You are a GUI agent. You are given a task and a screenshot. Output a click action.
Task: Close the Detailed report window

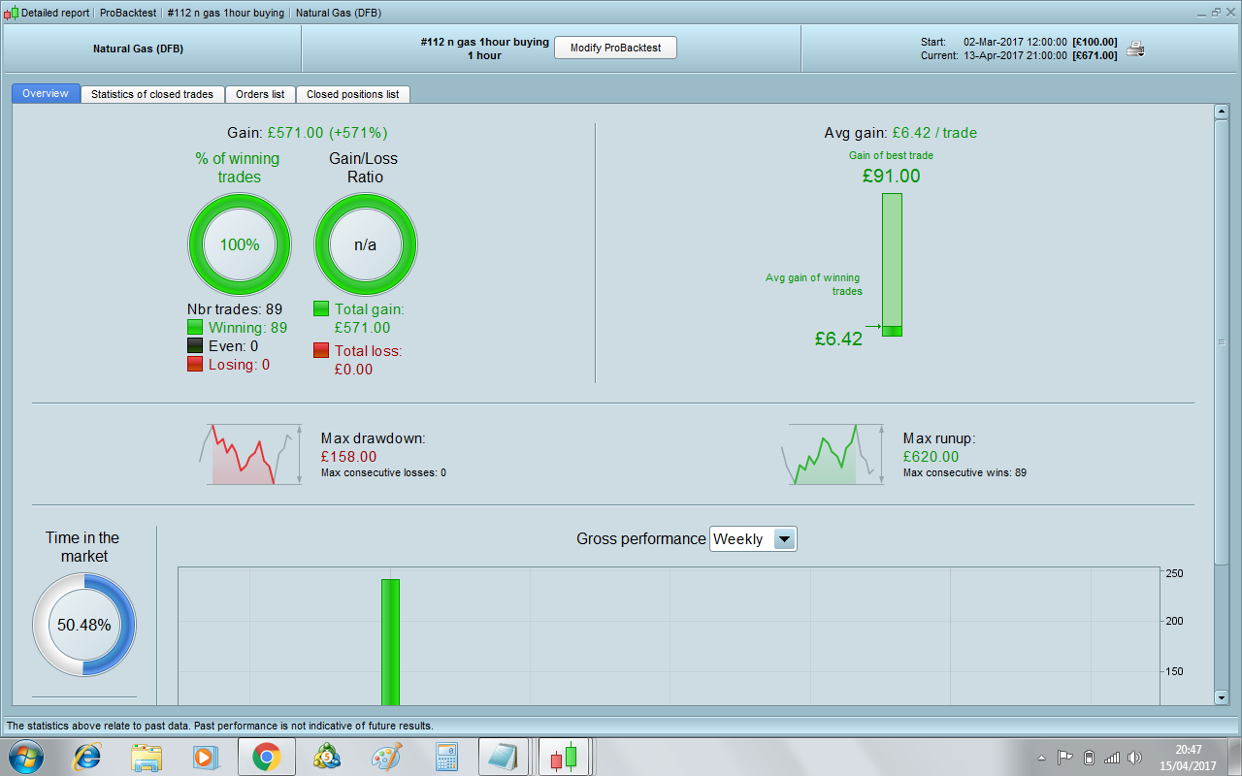coord(1230,13)
